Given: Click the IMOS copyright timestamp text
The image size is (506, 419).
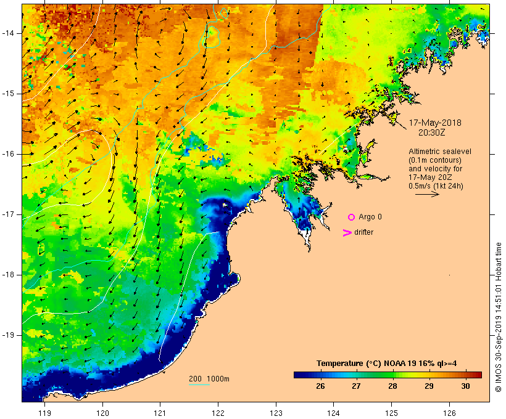Looking at the screenshot, I should point(498,317).
